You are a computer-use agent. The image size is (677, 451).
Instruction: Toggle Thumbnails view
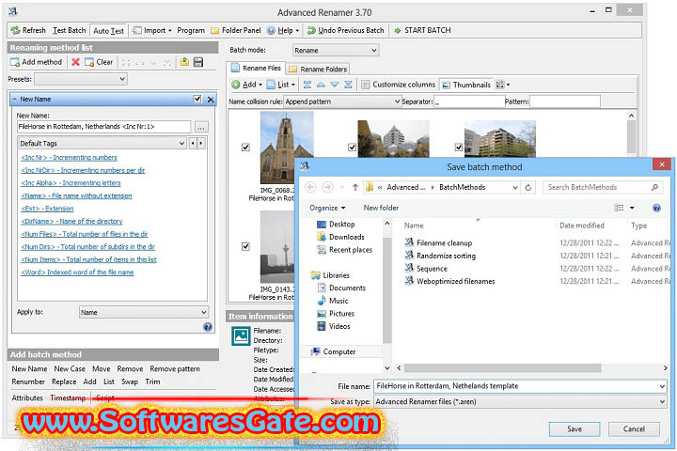click(466, 85)
